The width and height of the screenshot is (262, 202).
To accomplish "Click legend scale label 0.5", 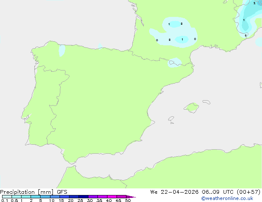I will pos(14,200).
